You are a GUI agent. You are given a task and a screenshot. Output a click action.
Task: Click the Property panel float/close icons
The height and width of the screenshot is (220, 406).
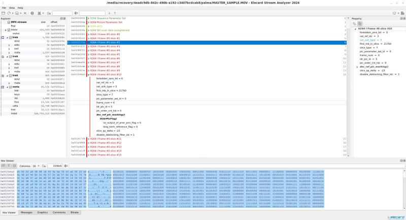click(x=403, y=19)
